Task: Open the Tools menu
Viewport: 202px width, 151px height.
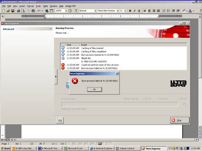Action: tap(38, 6)
